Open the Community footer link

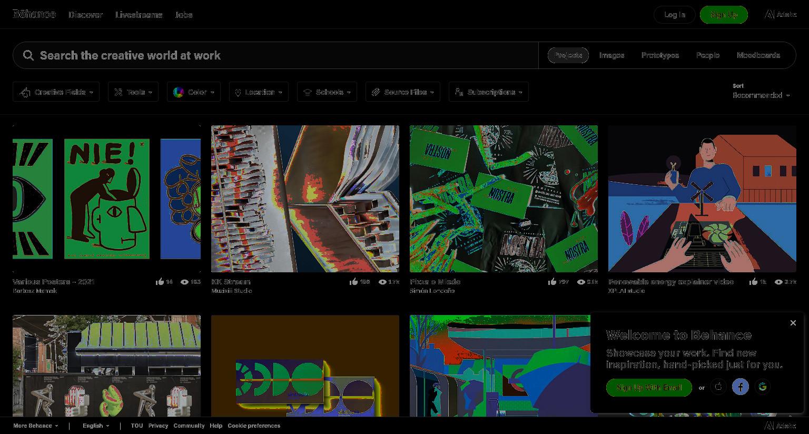(x=189, y=426)
